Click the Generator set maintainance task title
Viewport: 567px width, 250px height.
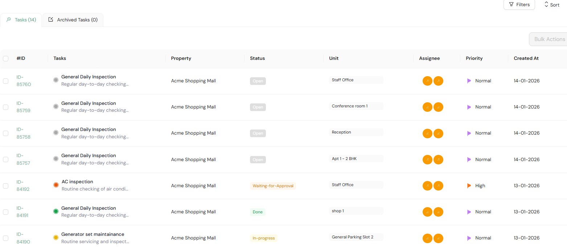(x=93, y=234)
